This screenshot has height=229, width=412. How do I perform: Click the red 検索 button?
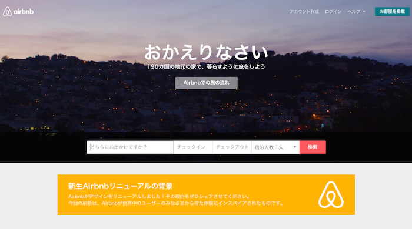pos(313,147)
